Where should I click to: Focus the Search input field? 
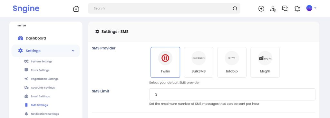click(x=164, y=8)
